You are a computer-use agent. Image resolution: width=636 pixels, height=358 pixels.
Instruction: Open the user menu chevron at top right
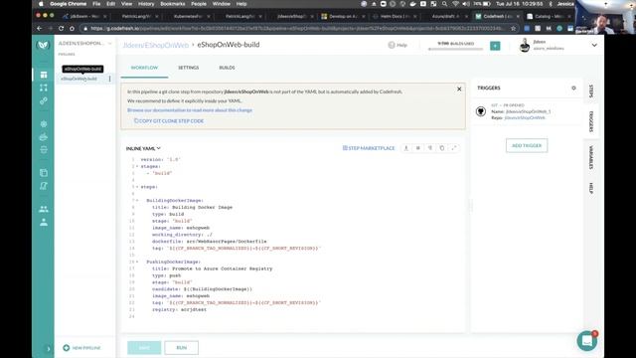coord(594,45)
